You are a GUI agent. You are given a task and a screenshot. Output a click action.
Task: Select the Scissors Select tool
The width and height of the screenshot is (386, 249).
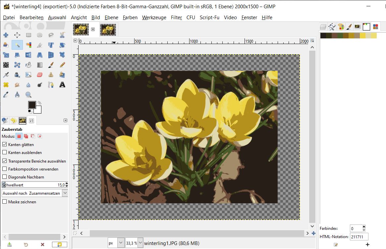click(62, 35)
